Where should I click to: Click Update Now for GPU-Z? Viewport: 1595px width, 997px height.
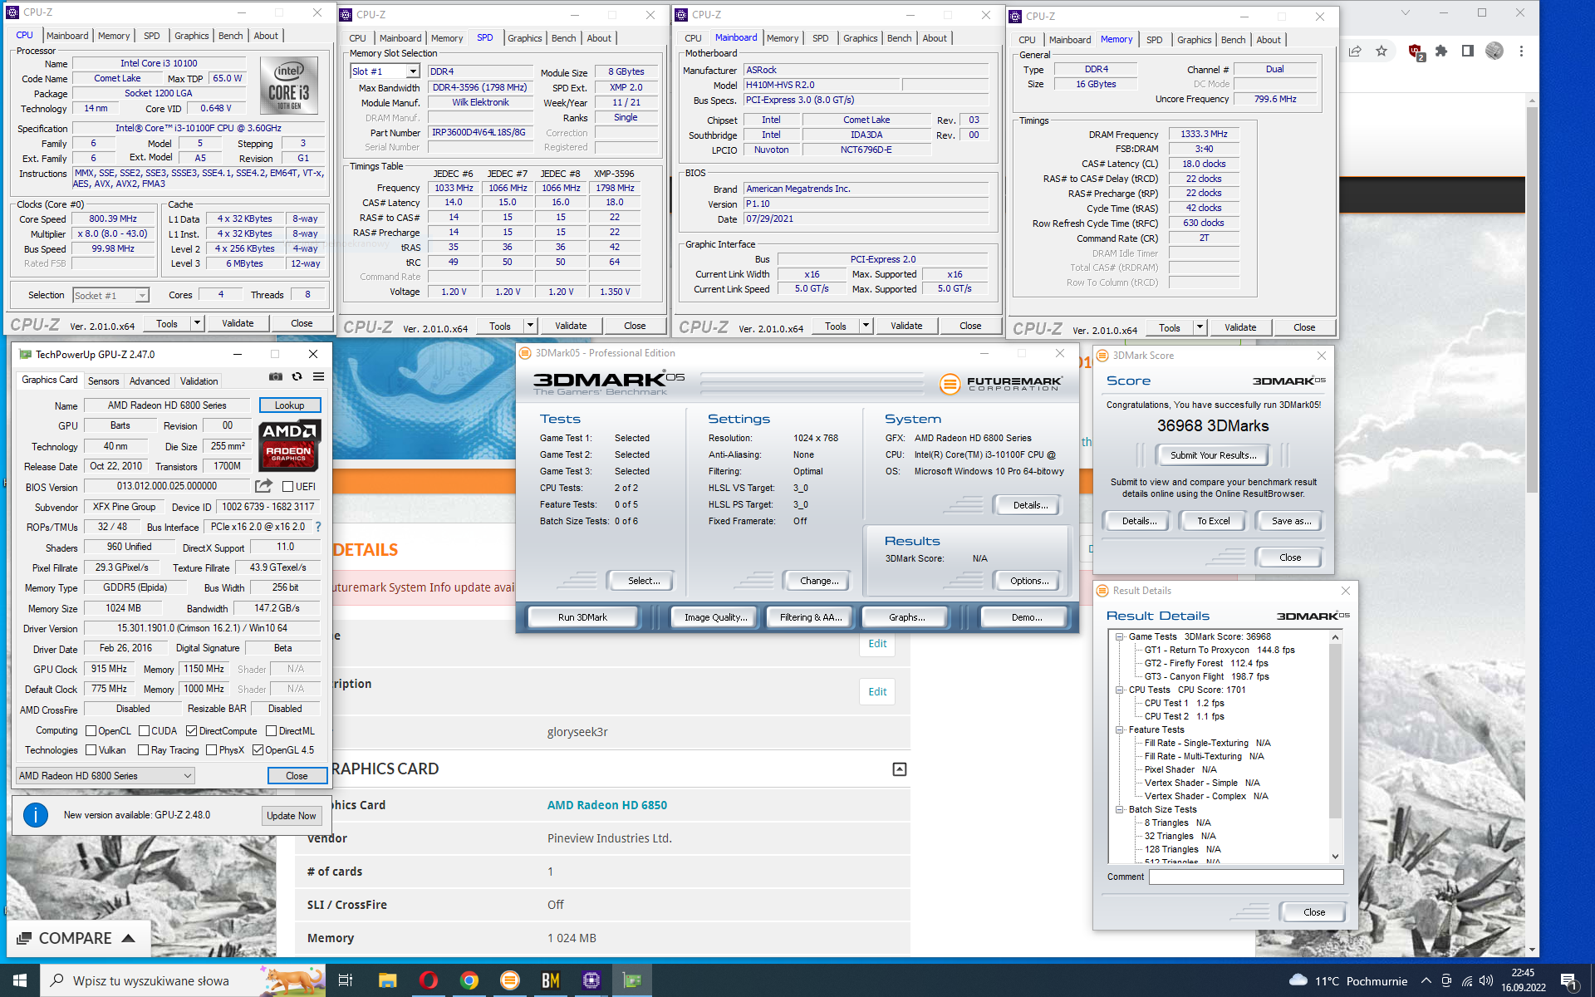pyautogui.click(x=291, y=816)
